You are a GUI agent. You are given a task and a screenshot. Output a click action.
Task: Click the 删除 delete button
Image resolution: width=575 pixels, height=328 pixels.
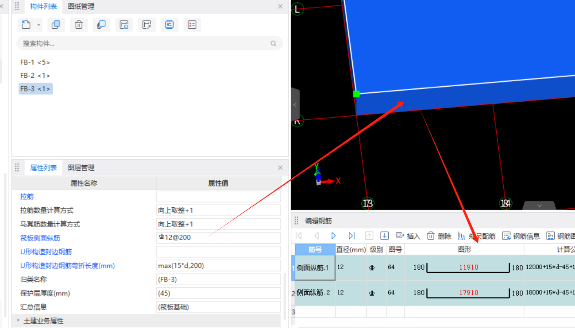(x=439, y=236)
